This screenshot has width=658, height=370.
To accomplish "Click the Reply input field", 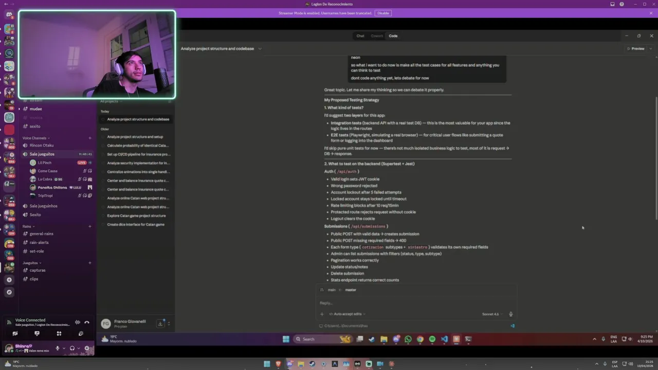I will (x=416, y=303).
